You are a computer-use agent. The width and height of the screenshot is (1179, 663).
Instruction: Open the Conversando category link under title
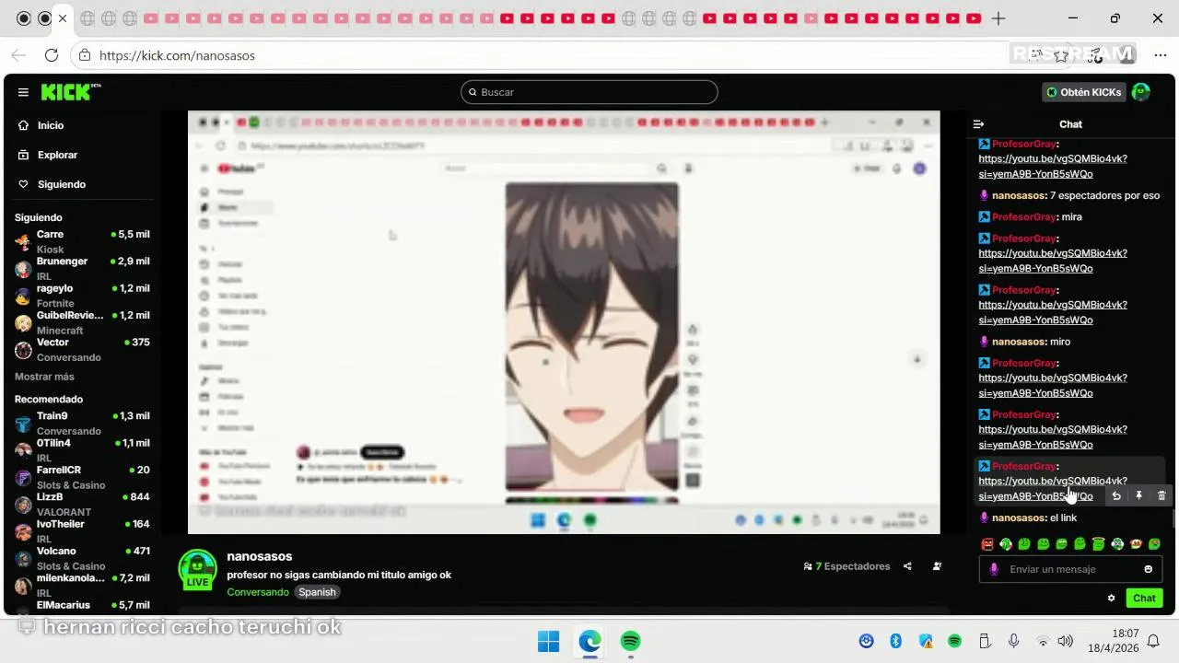coord(258,592)
